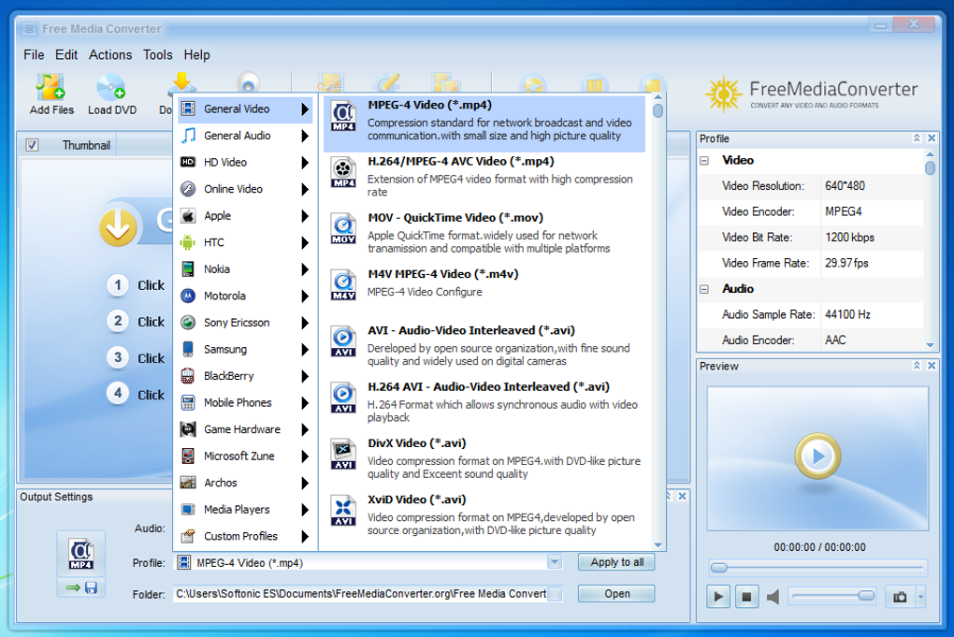Select the Archos category
The height and width of the screenshot is (637, 954).
point(245,483)
